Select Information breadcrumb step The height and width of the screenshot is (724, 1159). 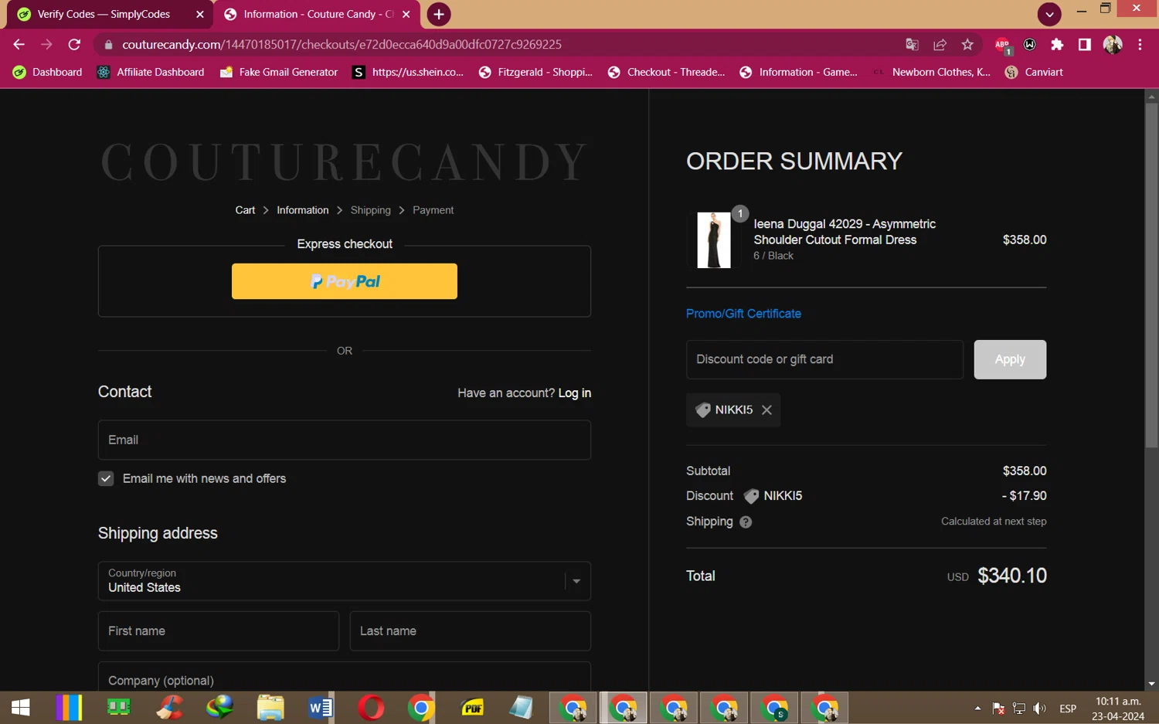tap(303, 210)
